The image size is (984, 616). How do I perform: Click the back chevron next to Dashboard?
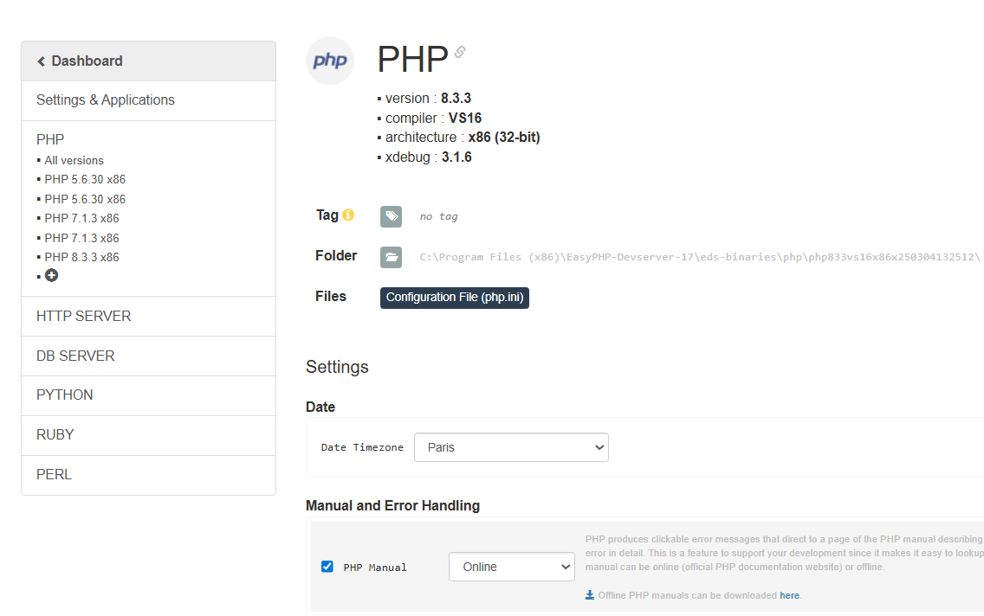(x=42, y=61)
